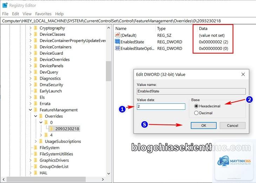
Task: Collapse the Overrides key
Action: [36, 116]
